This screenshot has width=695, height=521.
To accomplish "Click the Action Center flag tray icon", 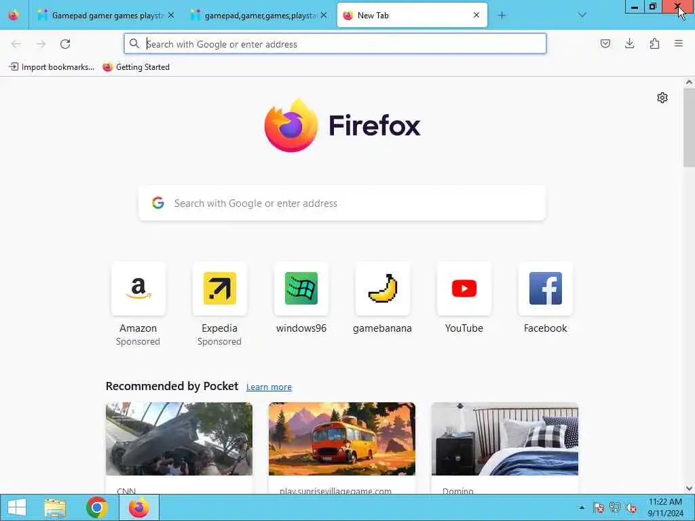I will [x=599, y=507].
